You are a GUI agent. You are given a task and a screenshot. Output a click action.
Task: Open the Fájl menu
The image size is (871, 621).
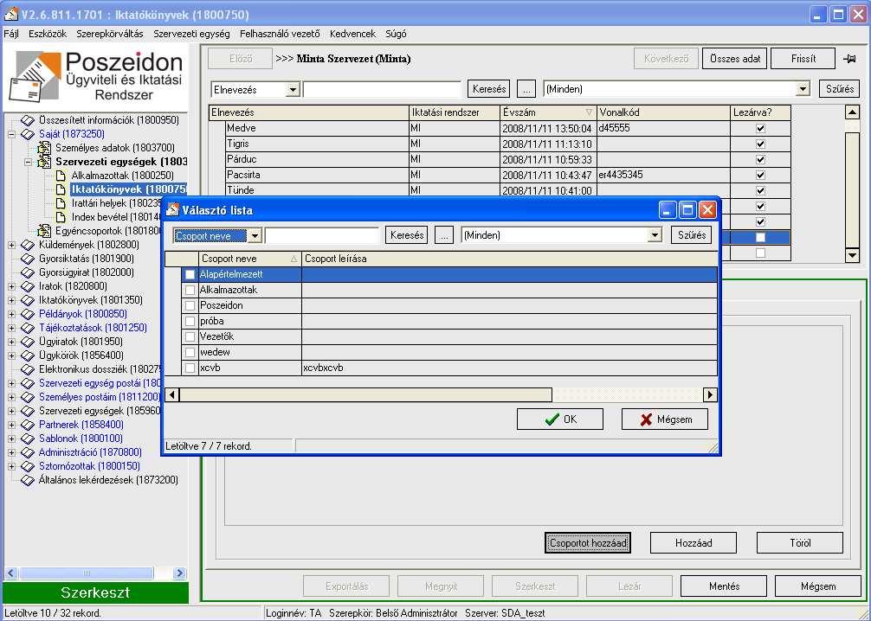[x=11, y=34]
